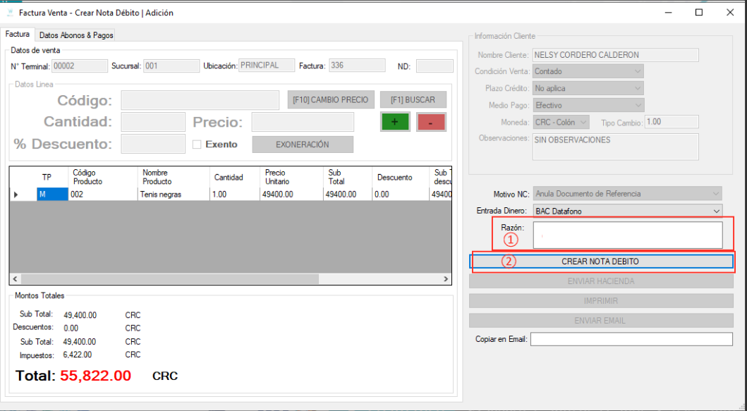Image resolution: width=747 pixels, height=411 pixels.
Task: Click the Sucursal field 001
Action: pyautogui.click(x=171, y=66)
